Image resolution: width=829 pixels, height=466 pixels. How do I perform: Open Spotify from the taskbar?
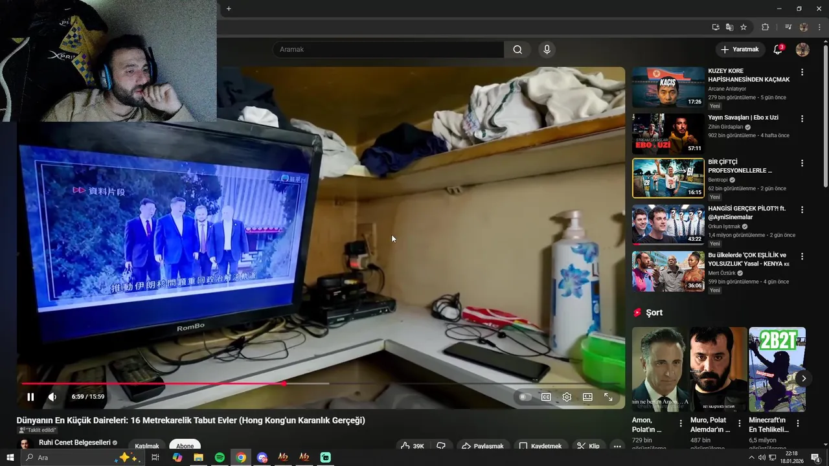tap(220, 458)
